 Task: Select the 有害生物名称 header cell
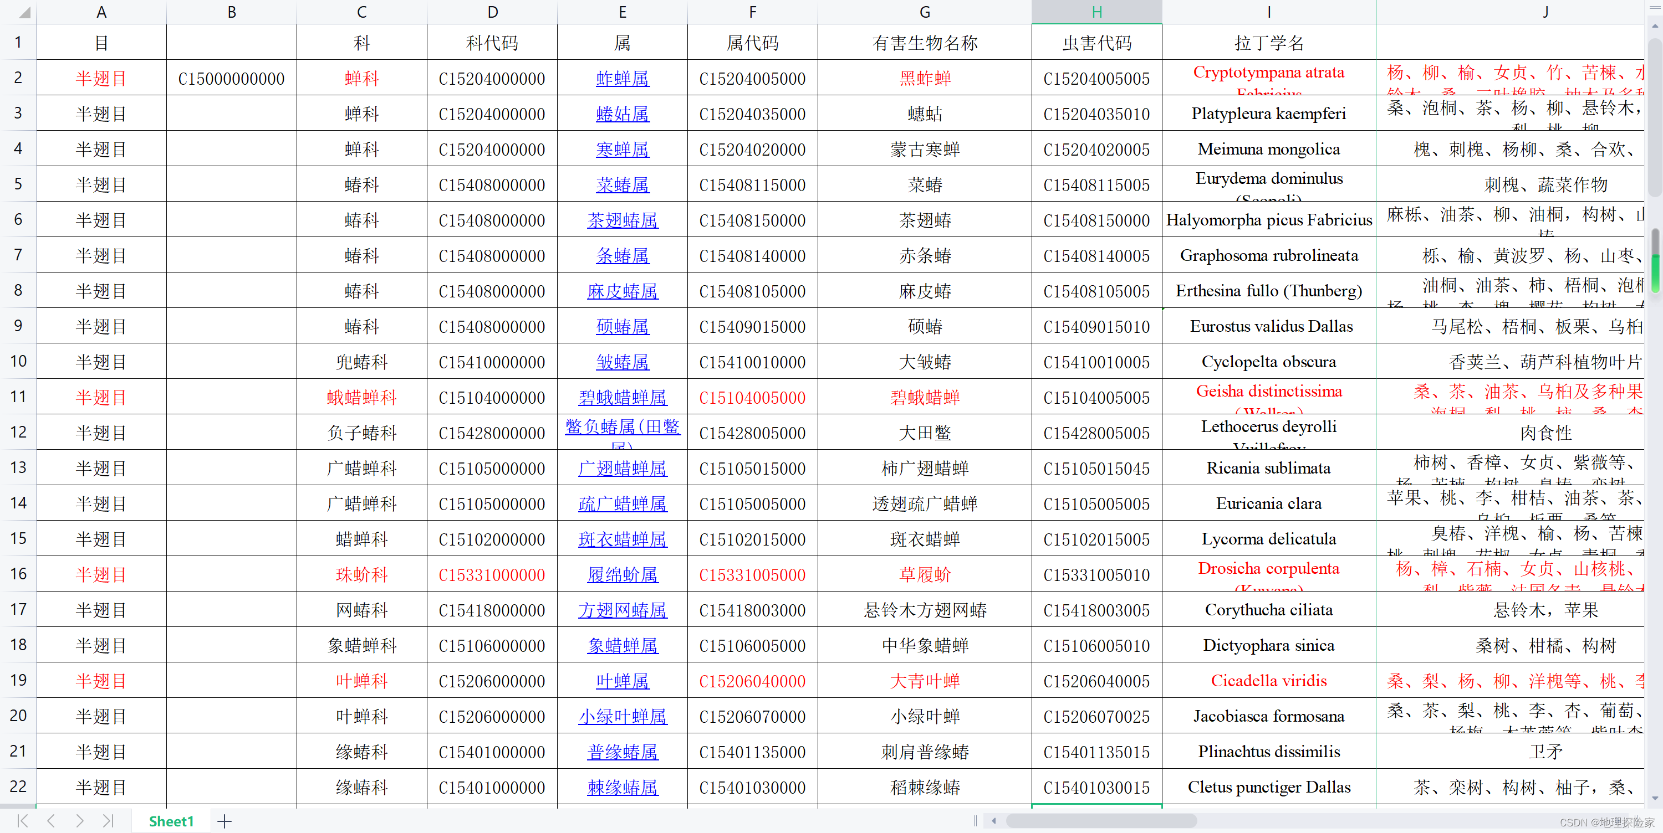coord(925,43)
